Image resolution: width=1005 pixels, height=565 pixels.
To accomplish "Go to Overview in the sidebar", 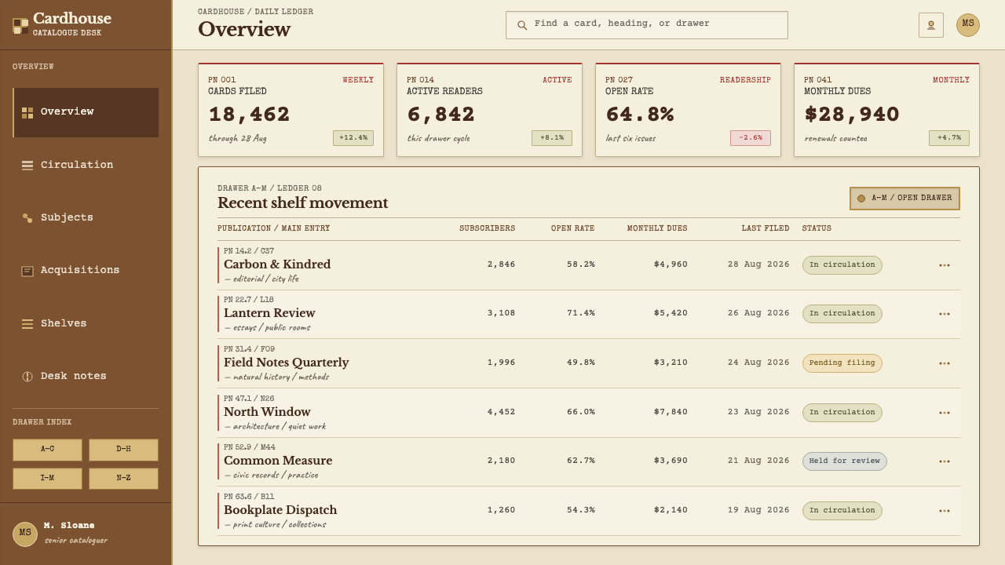I will tap(86, 112).
